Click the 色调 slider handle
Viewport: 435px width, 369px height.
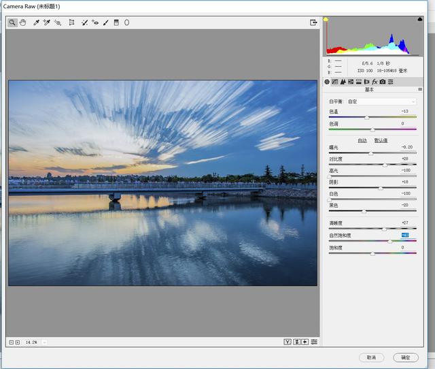click(x=372, y=130)
